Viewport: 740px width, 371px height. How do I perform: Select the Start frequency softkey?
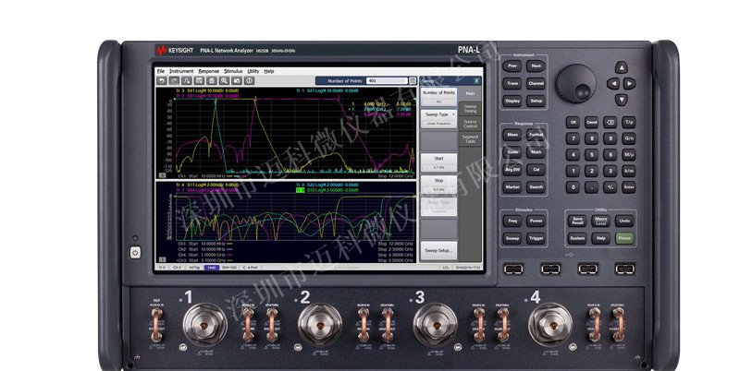pos(438,162)
